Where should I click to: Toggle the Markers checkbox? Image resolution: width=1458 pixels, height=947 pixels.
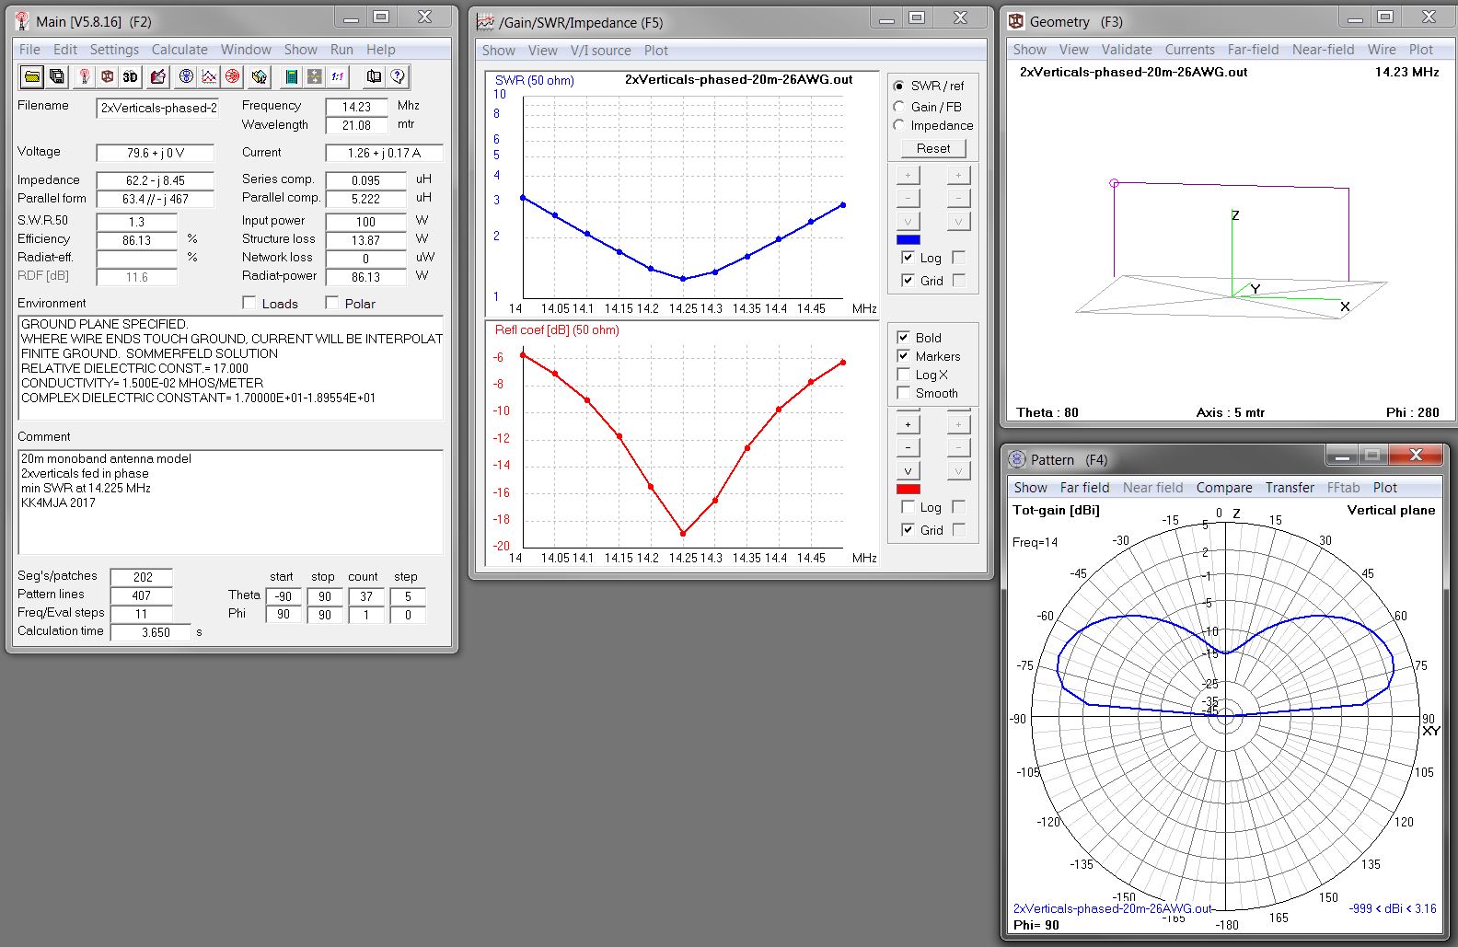pyautogui.click(x=903, y=356)
